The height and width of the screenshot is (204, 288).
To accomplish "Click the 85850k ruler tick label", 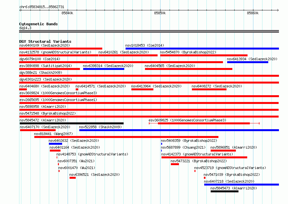I will [160, 13].
